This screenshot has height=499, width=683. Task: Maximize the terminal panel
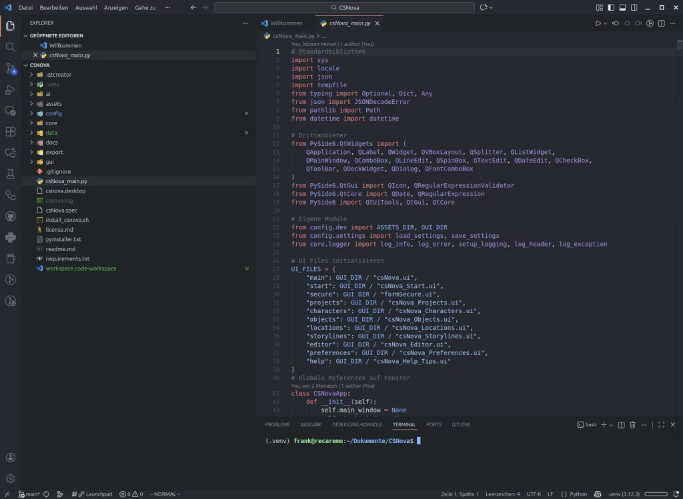pyautogui.click(x=660, y=424)
